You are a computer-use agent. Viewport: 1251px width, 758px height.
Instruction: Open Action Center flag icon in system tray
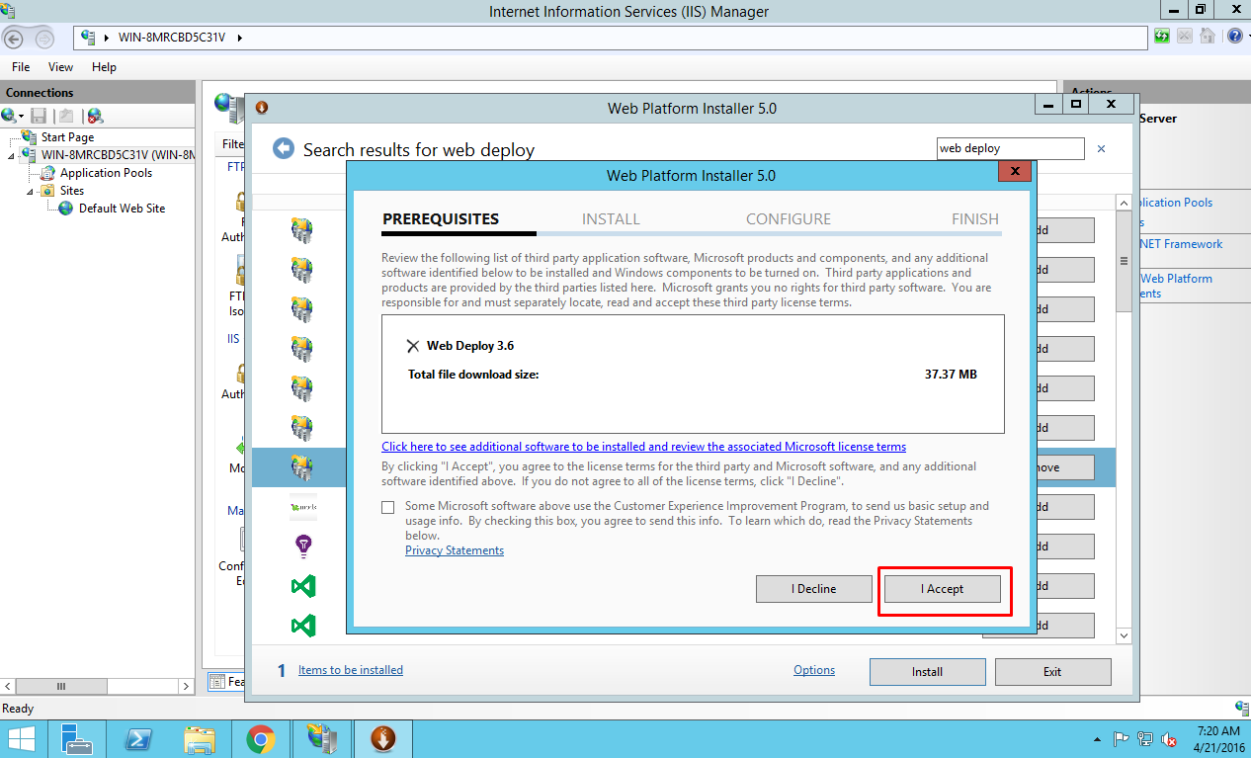(1122, 738)
